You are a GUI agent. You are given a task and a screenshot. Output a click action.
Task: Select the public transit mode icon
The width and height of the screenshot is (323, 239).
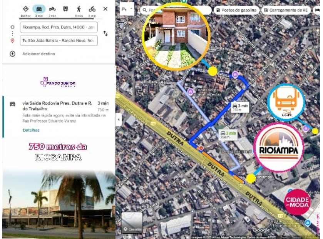pyautogui.click(x=65, y=9)
